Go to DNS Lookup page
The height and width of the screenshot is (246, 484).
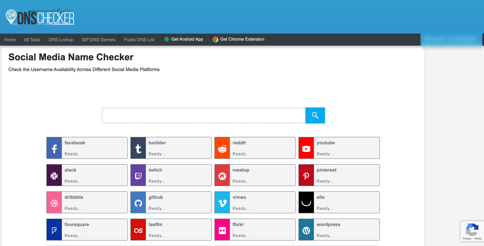point(61,40)
